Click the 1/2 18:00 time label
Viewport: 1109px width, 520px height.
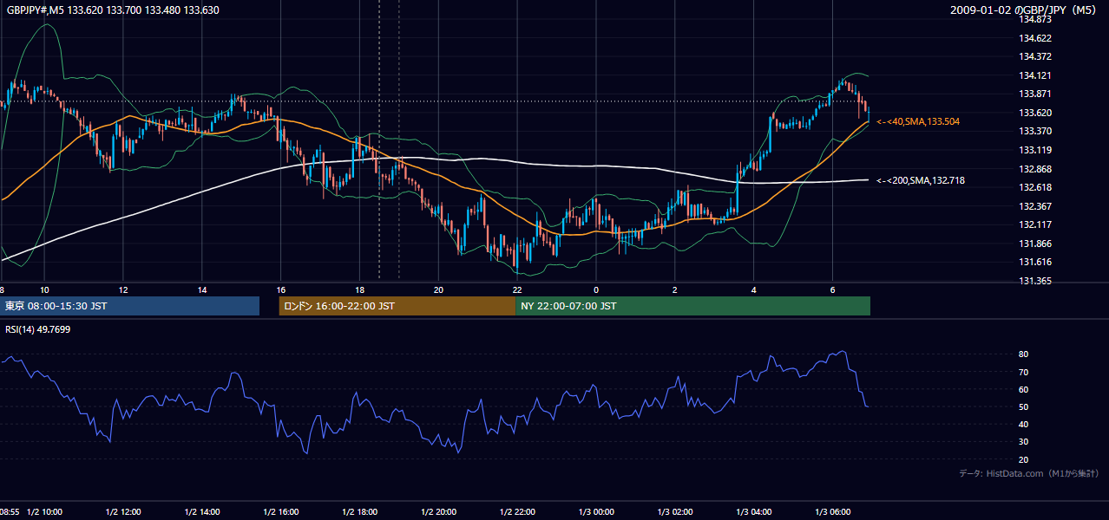(359, 511)
